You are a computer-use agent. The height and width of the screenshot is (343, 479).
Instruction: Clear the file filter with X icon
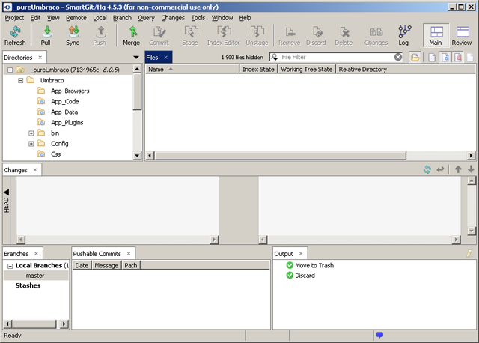398,57
